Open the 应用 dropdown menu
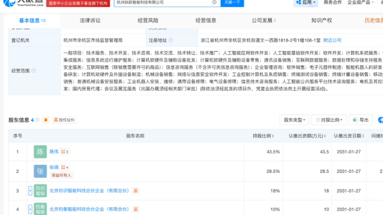 click(x=306, y=3)
